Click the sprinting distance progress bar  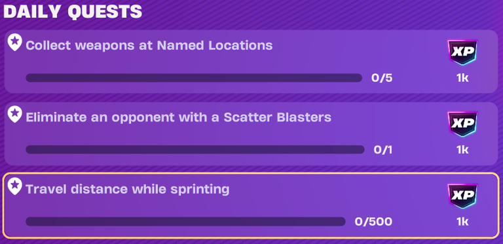(185, 222)
